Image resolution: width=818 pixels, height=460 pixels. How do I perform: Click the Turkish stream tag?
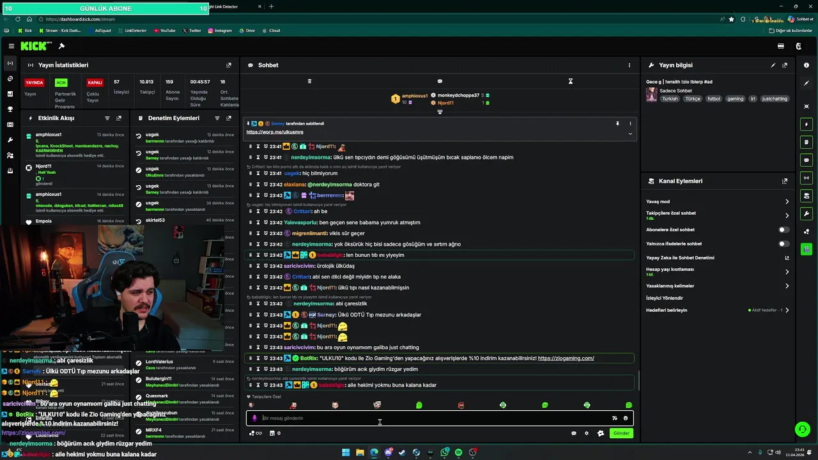[670, 99]
